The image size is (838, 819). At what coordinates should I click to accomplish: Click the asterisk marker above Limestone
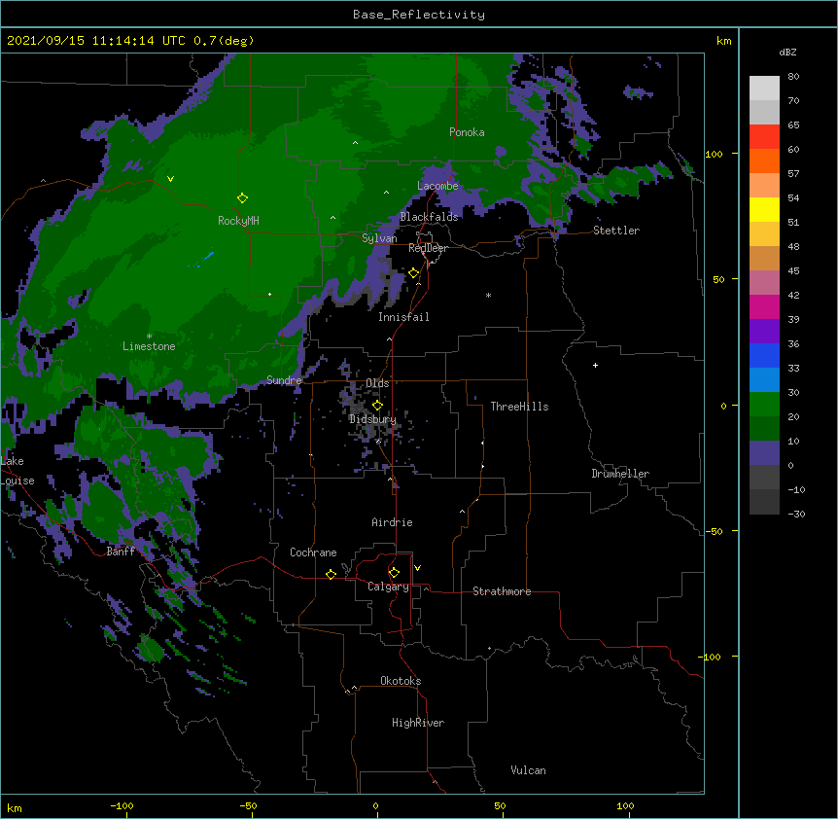point(149,337)
